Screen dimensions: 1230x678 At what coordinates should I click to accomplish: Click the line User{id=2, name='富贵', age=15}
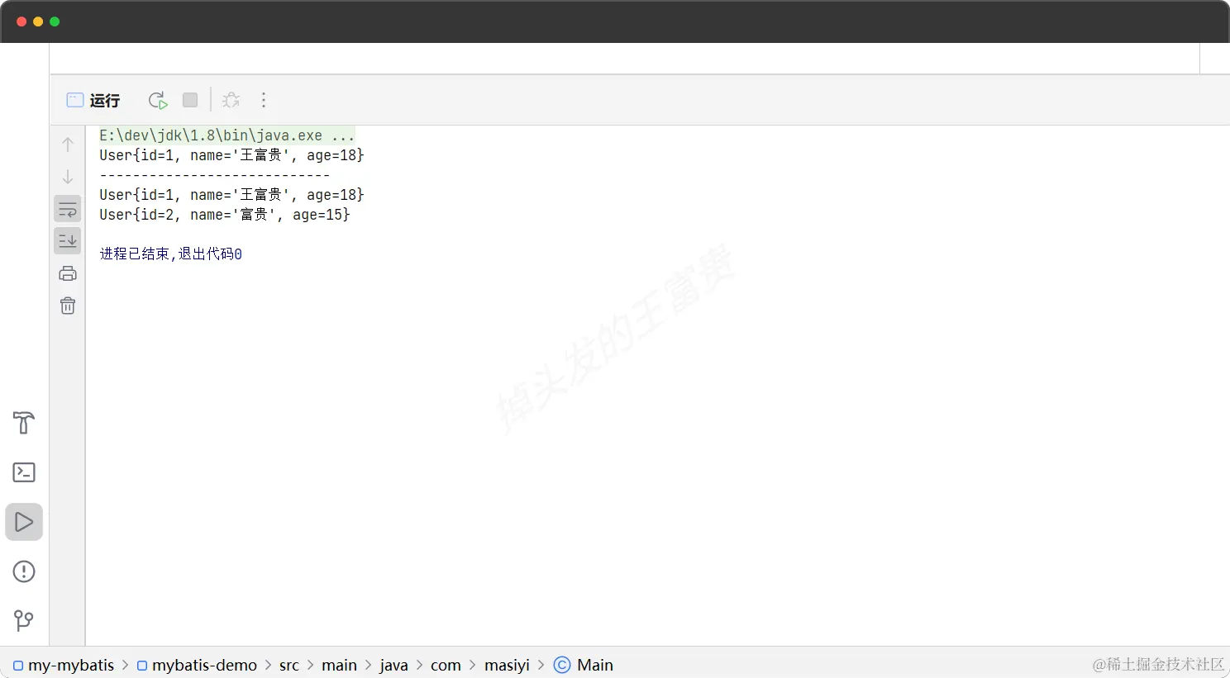point(225,215)
